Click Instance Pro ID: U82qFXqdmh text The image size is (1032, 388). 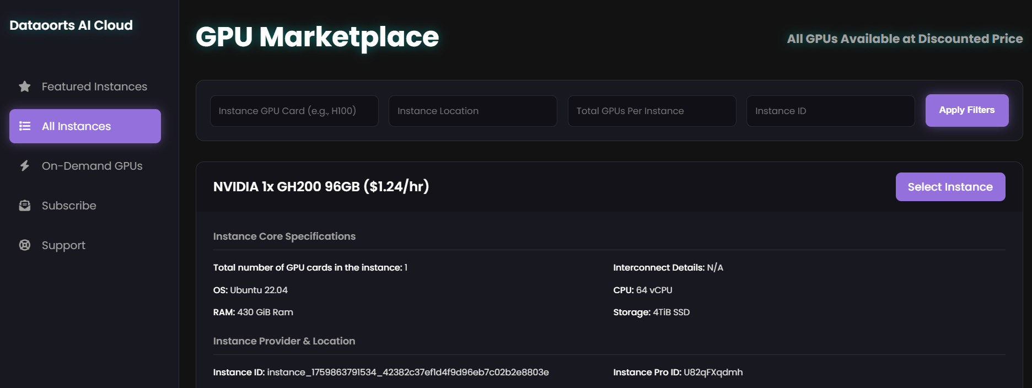tap(678, 372)
